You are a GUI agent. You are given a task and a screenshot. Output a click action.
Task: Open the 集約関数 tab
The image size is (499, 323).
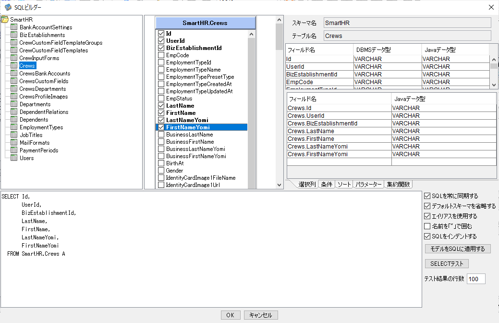[398, 185]
